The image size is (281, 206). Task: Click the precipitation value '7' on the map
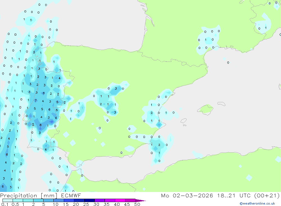tap(36, 101)
